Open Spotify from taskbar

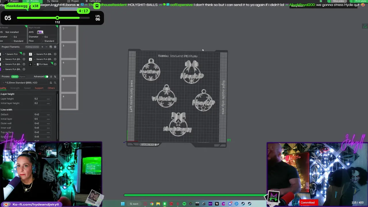[x=184, y=204]
